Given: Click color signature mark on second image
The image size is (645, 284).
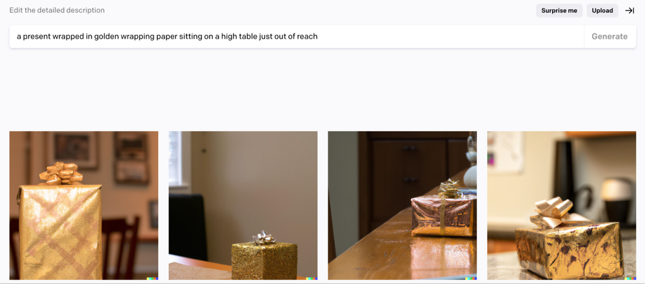Looking at the screenshot, I should click(312, 278).
